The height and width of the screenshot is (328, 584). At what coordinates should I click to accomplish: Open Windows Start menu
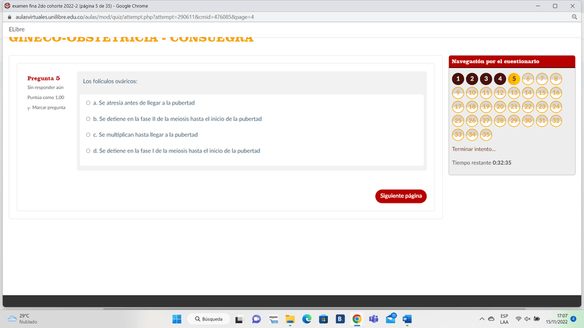pyautogui.click(x=176, y=319)
